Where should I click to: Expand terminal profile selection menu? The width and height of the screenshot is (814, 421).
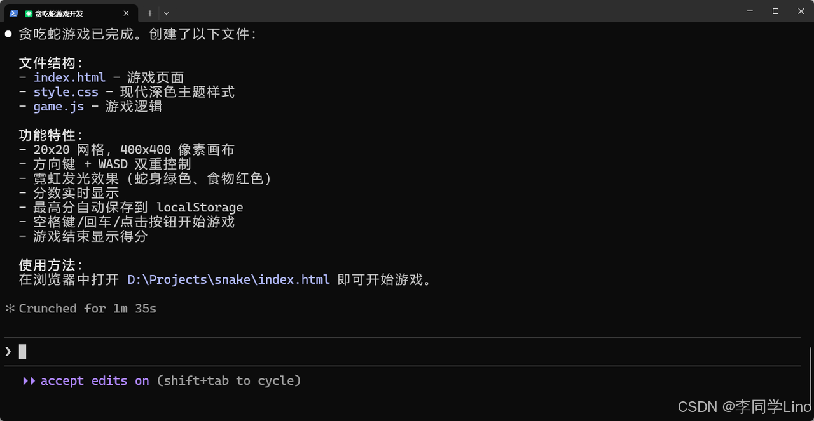tap(166, 13)
